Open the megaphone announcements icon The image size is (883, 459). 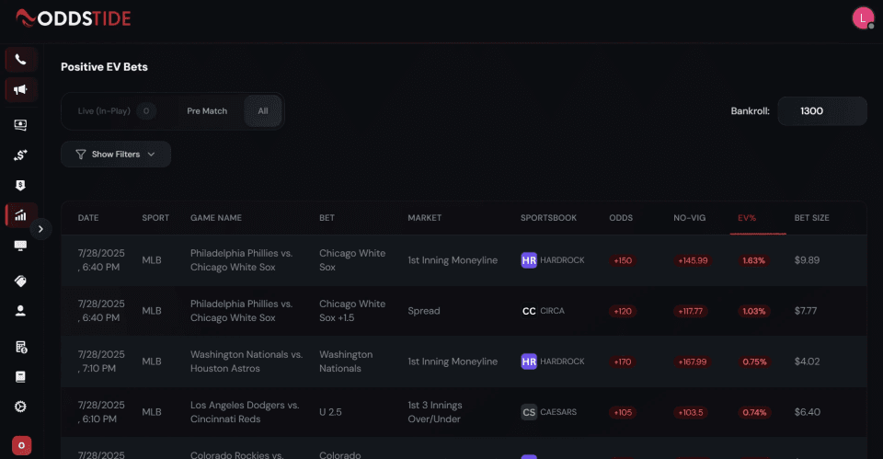click(x=20, y=90)
